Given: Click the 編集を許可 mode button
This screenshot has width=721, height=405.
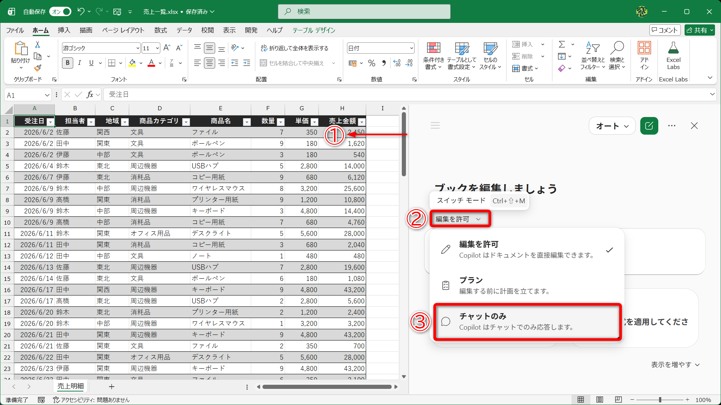Looking at the screenshot, I should pyautogui.click(x=460, y=219).
